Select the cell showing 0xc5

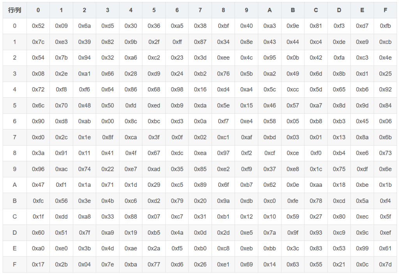pyautogui.click(x=177, y=185)
